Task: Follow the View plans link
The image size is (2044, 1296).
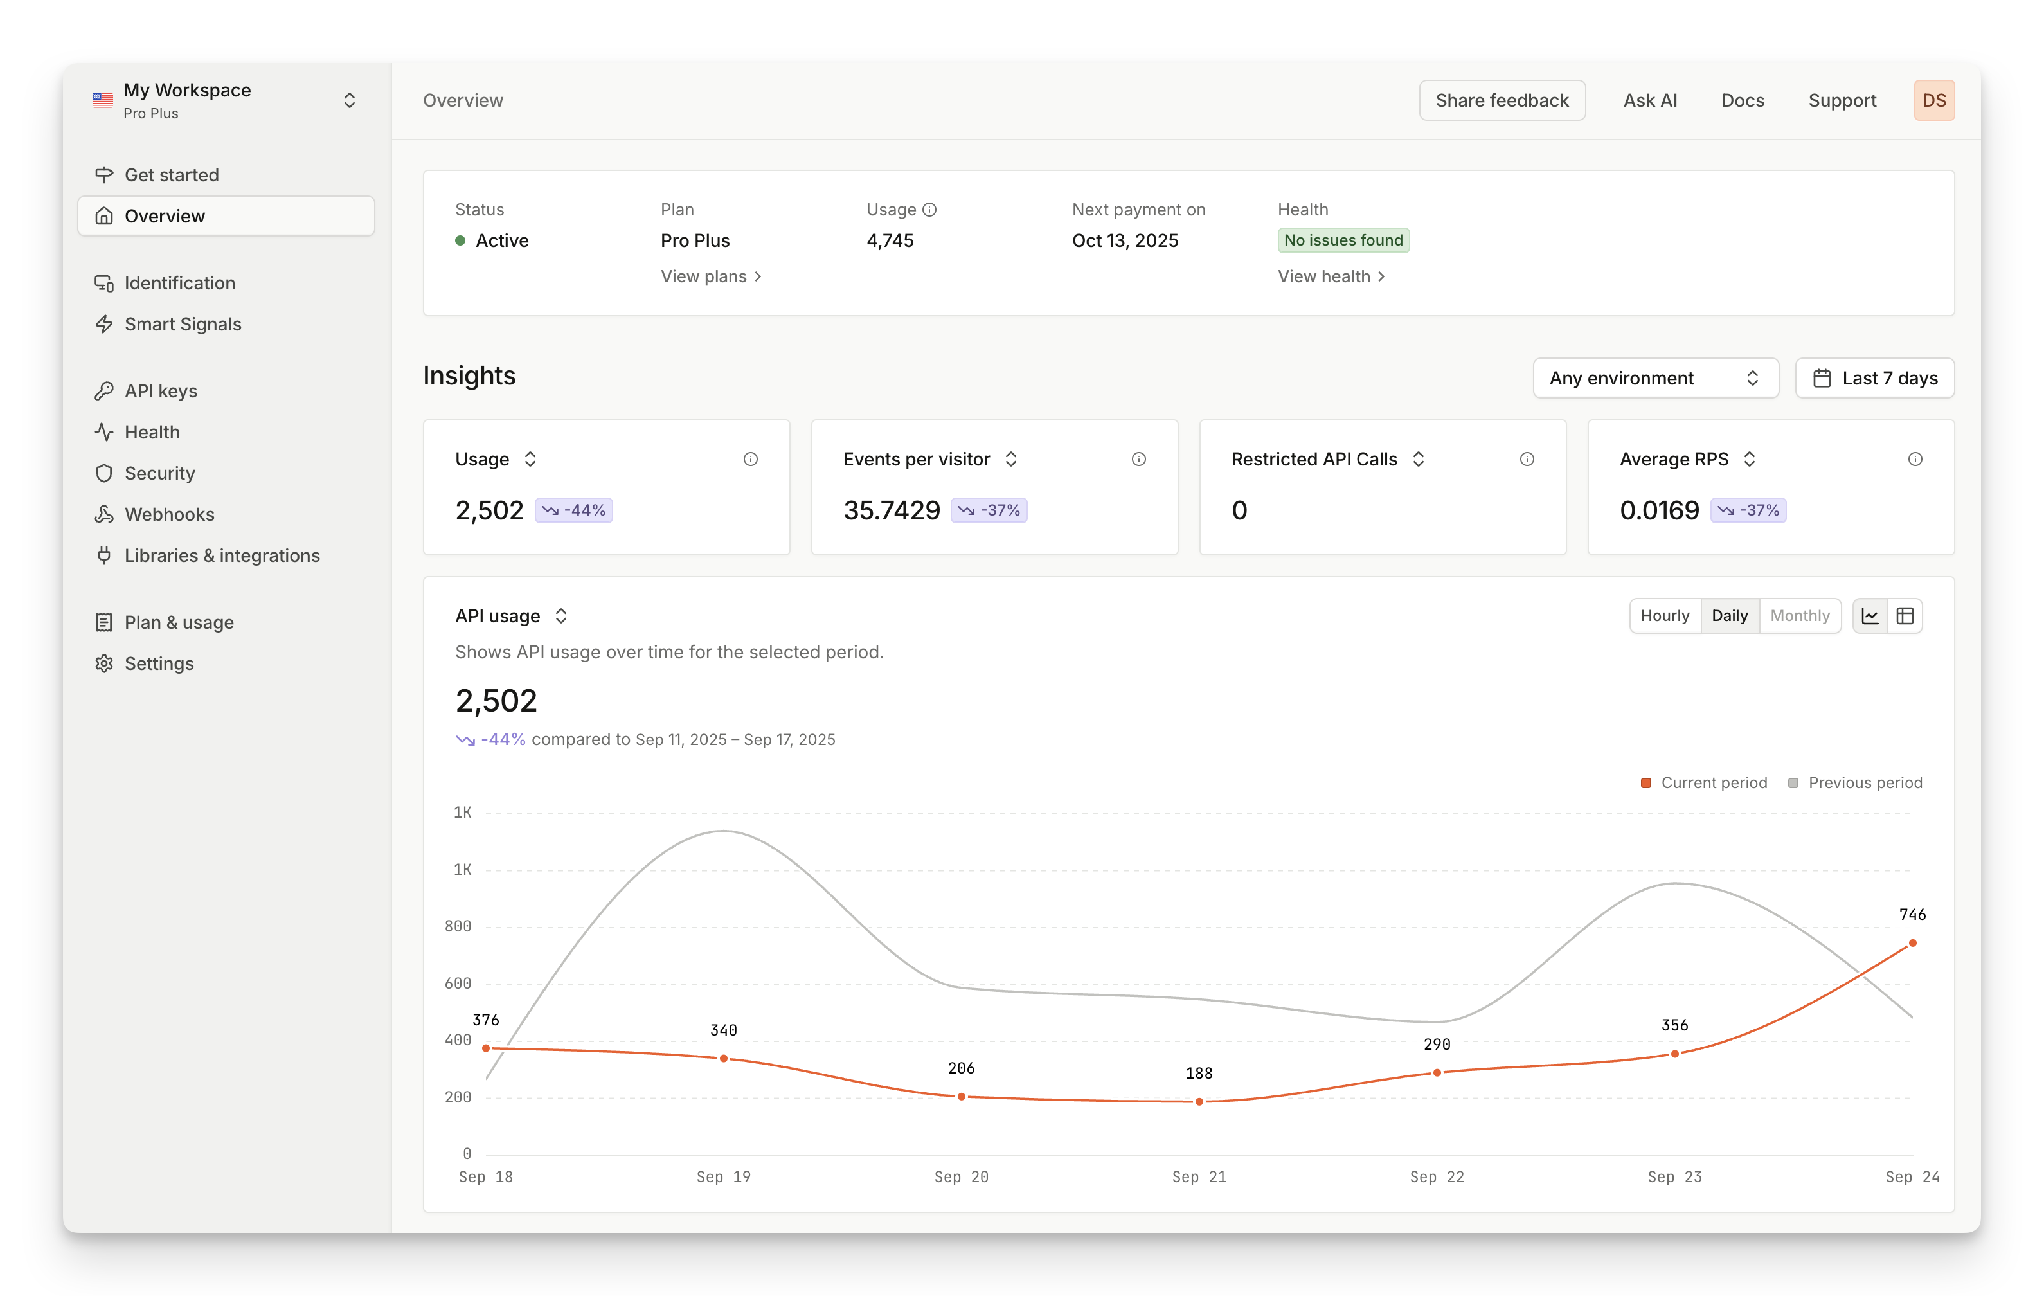Action: tap(710, 276)
